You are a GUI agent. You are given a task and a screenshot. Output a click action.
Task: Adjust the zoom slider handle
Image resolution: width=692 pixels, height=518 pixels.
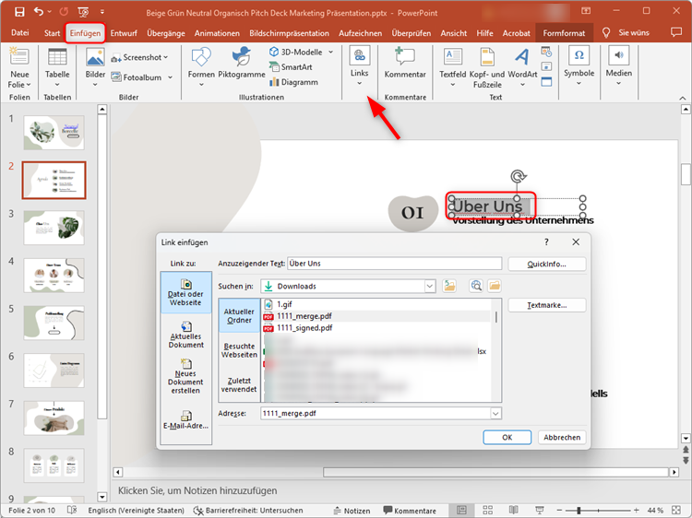579,510
